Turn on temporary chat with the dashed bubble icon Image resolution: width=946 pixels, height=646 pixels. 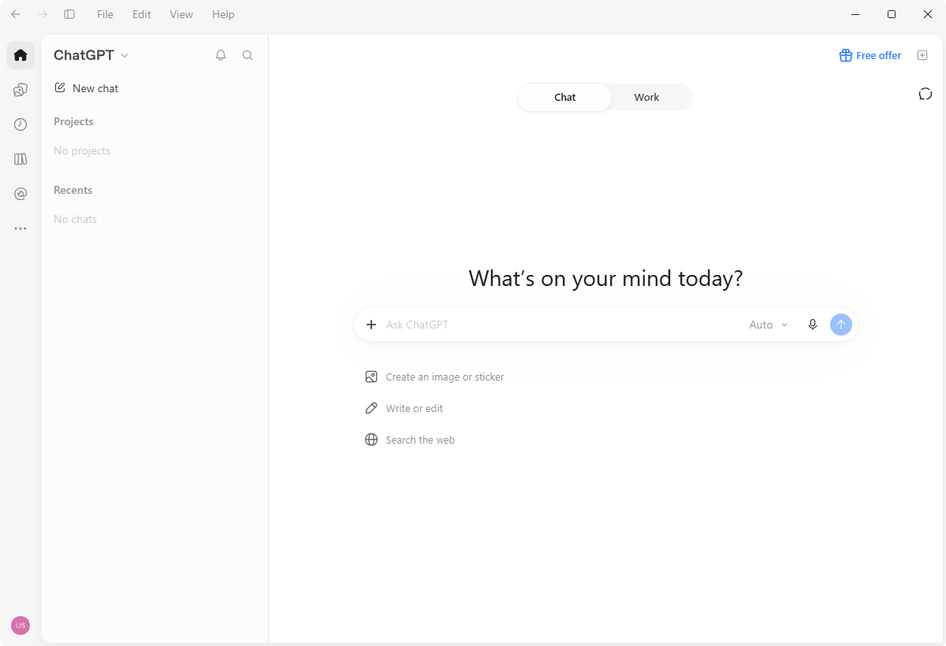[926, 95]
